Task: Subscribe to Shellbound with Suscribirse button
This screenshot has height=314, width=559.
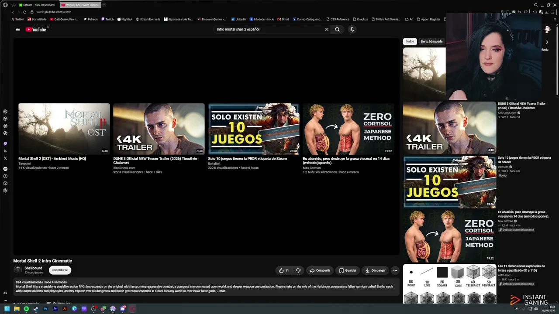Action: 60,270
